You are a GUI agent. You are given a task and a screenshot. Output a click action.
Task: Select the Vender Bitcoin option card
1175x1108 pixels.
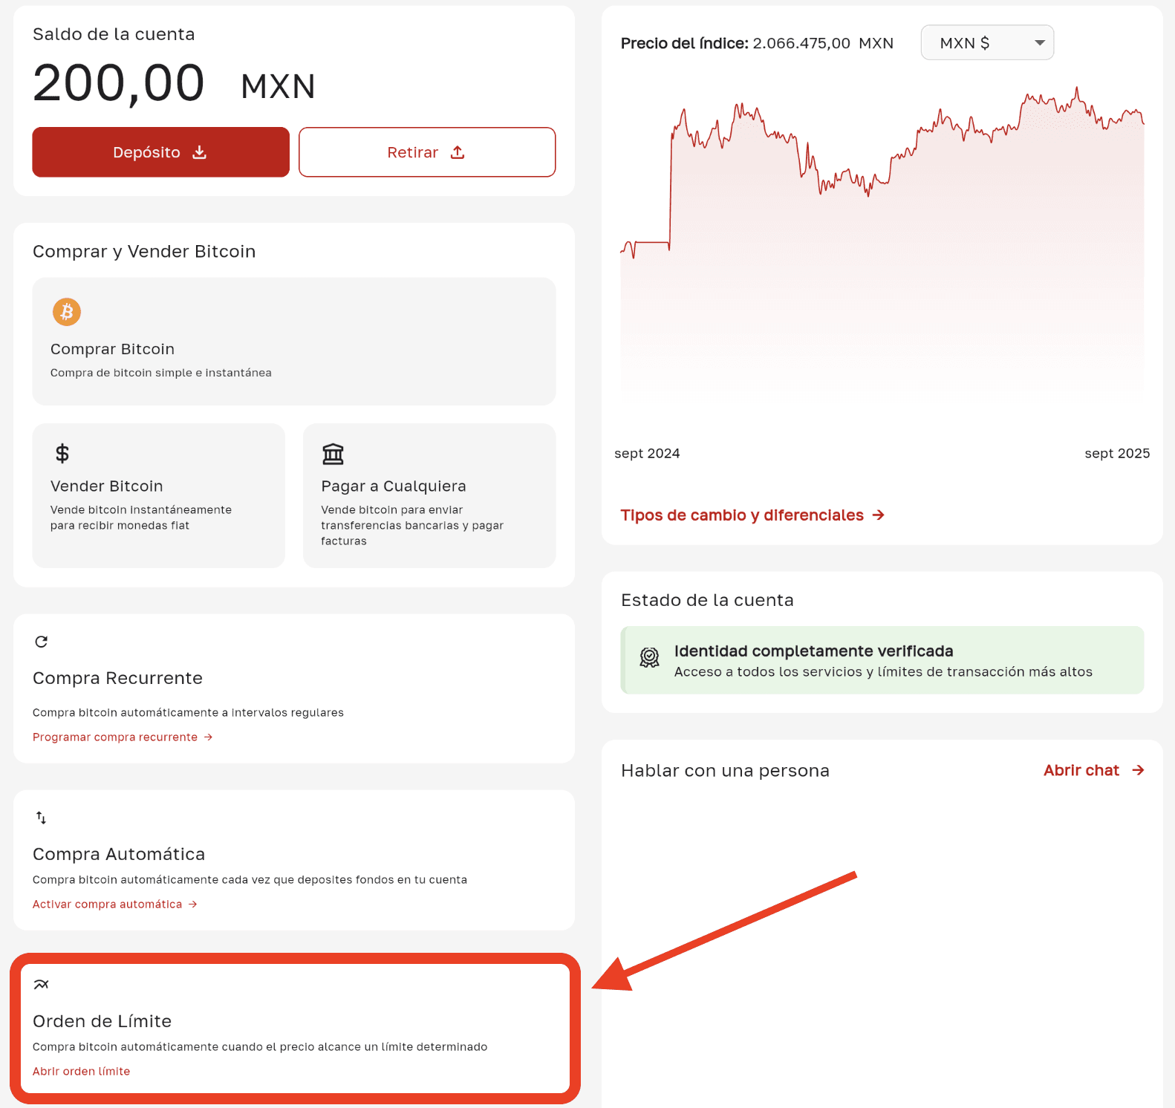(x=158, y=495)
